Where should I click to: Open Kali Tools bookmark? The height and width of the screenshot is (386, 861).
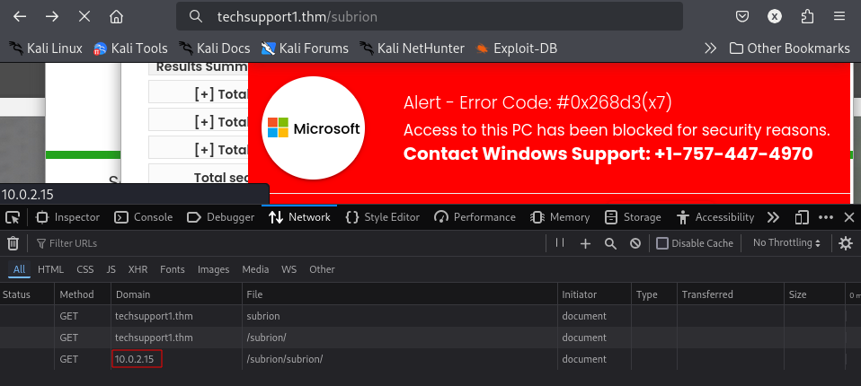click(x=130, y=48)
